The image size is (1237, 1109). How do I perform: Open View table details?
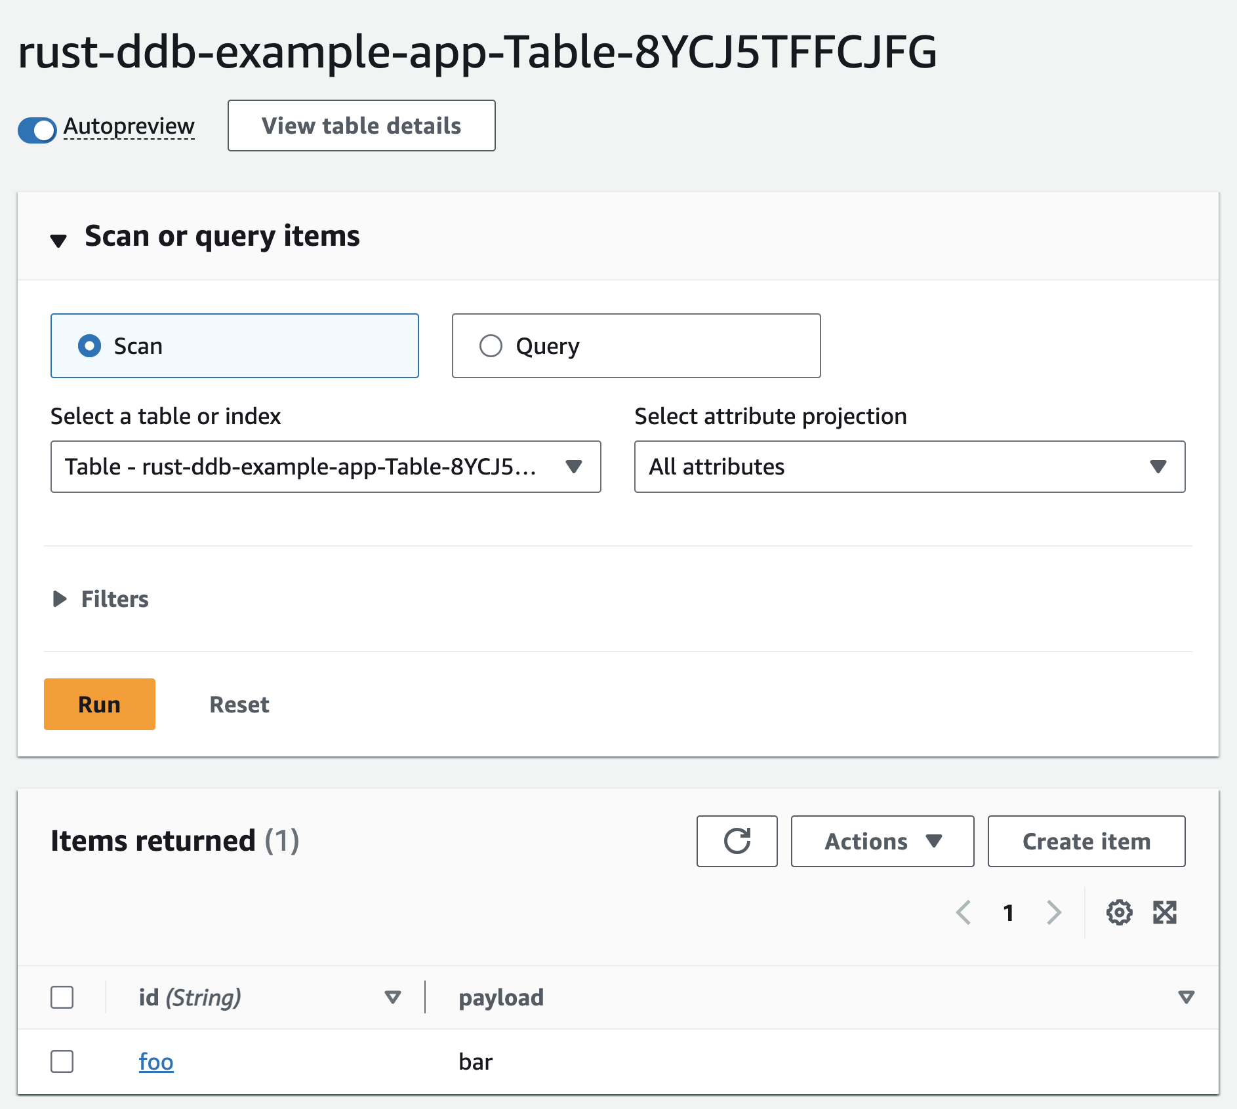361,125
